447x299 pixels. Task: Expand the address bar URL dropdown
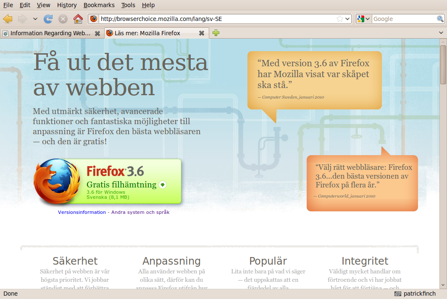[347, 19]
